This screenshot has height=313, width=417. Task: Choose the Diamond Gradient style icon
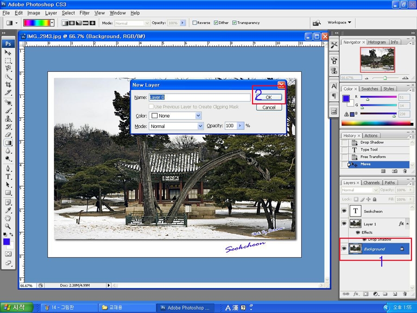coord(93,23)
